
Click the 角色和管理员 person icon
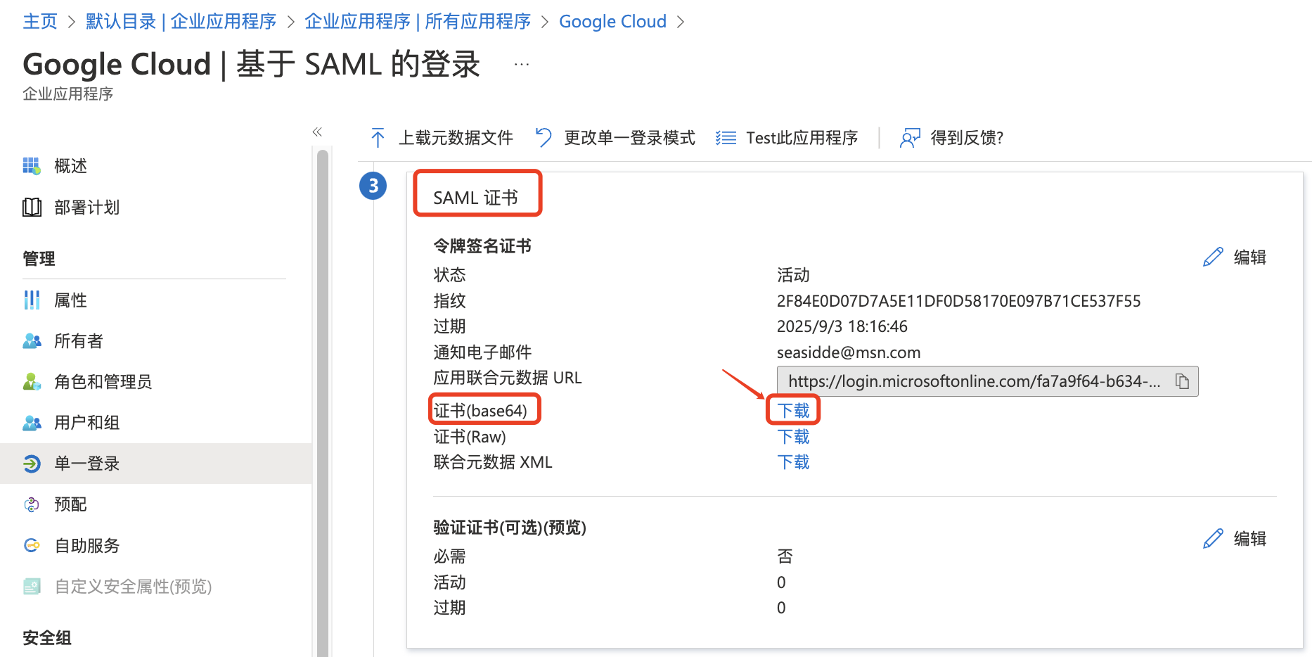click(32, 382)
